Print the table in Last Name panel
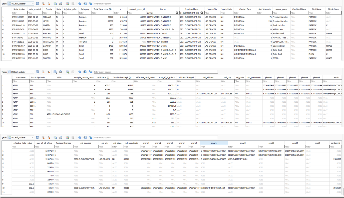 click(x=61, y=72)
